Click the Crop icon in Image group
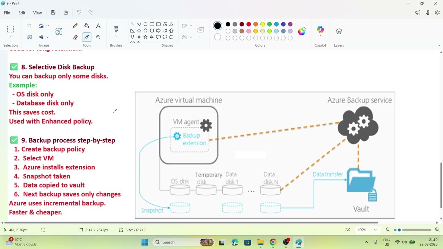This screenshot has height=249, width=443. 29,26
